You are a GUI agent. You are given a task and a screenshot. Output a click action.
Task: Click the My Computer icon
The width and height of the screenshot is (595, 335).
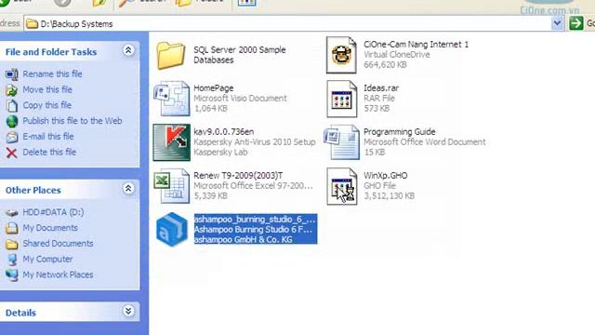12,260
